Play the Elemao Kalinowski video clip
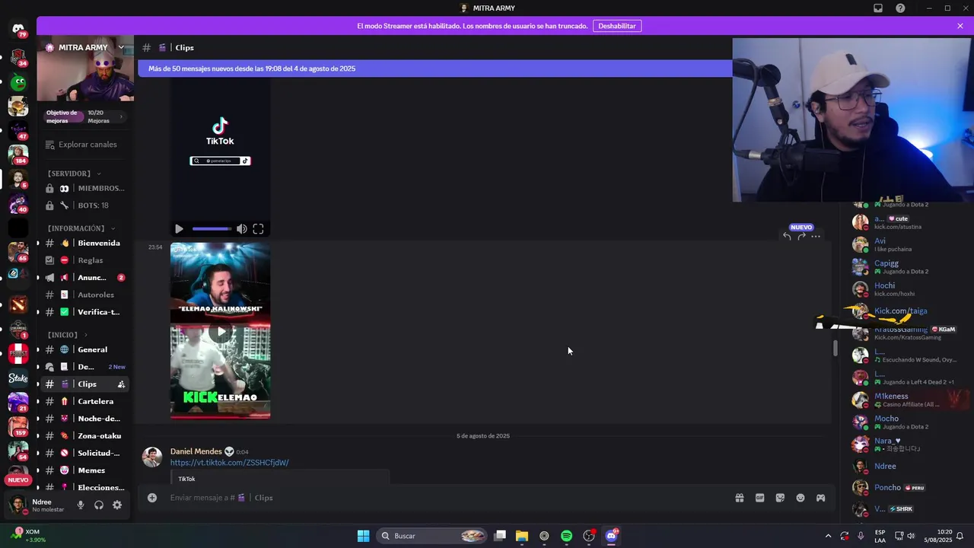This screenshot has width=974, height=548. pyautogui.click(x=221, y=331)
